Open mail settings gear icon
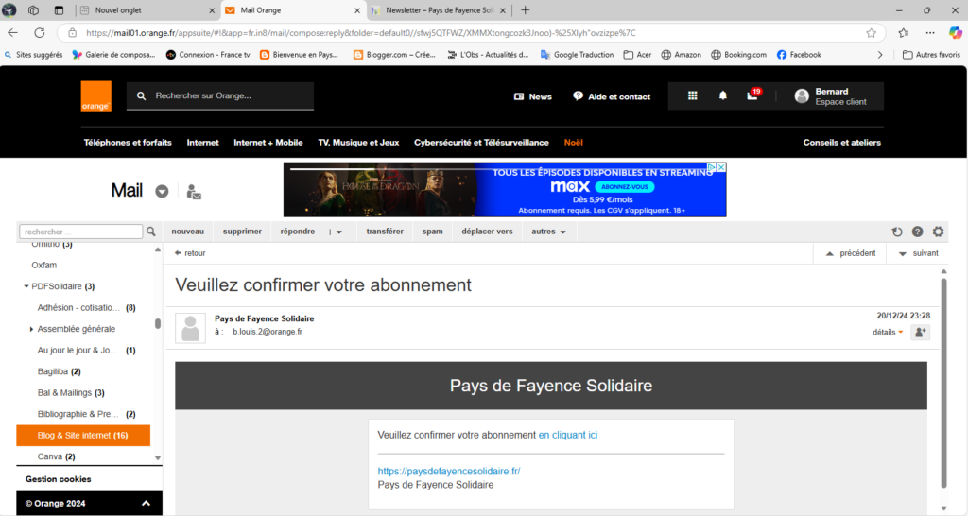 (x=938, y=232)
